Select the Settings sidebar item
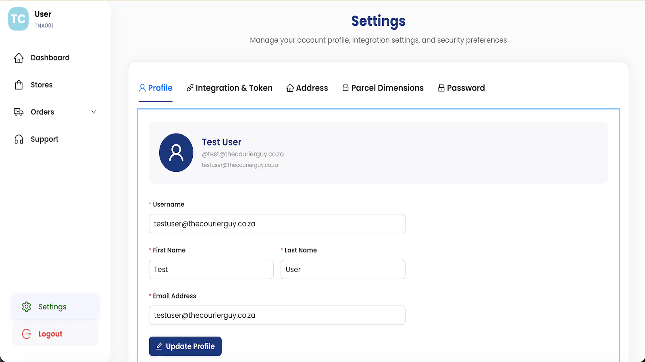This screenshot has height=362, width=645. (55, 307)
